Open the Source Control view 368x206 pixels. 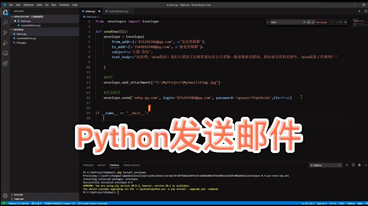[5, 33]
